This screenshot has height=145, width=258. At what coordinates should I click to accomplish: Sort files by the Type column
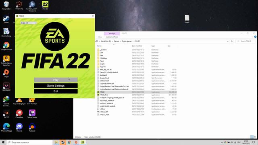coord(153,46)
